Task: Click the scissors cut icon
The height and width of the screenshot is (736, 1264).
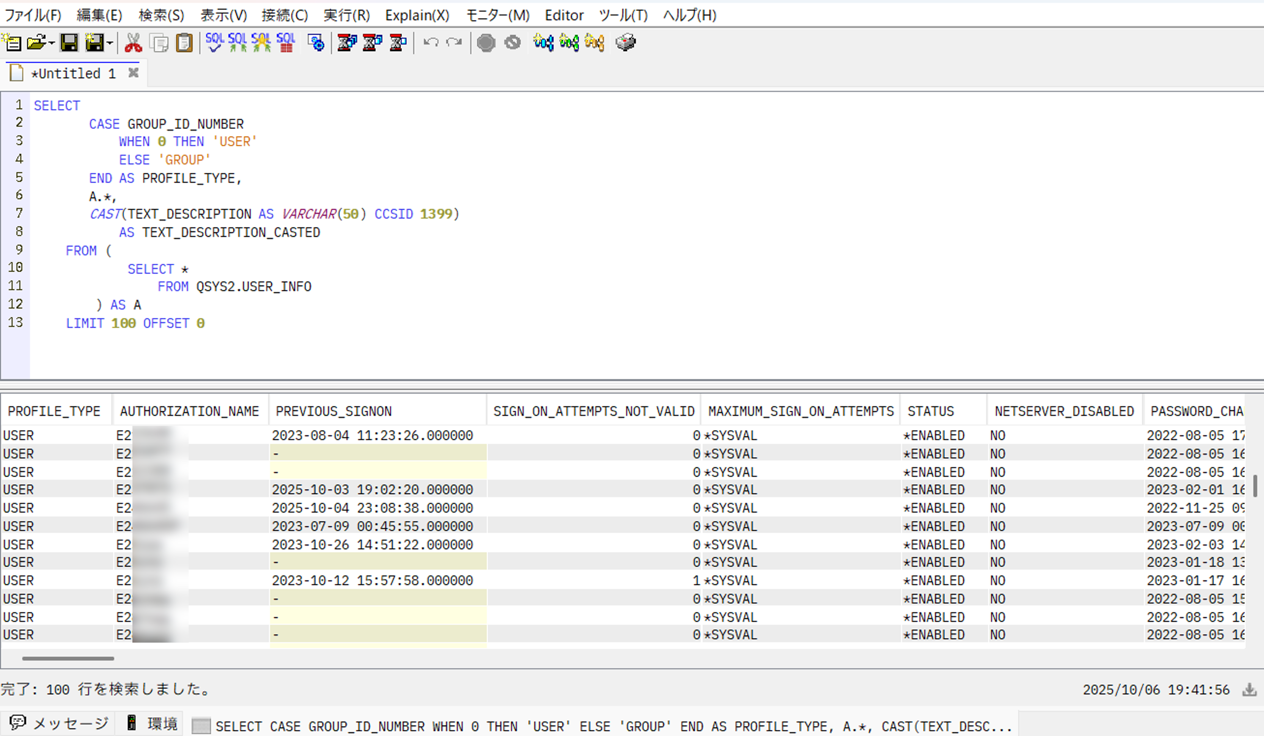Action: 133,43
